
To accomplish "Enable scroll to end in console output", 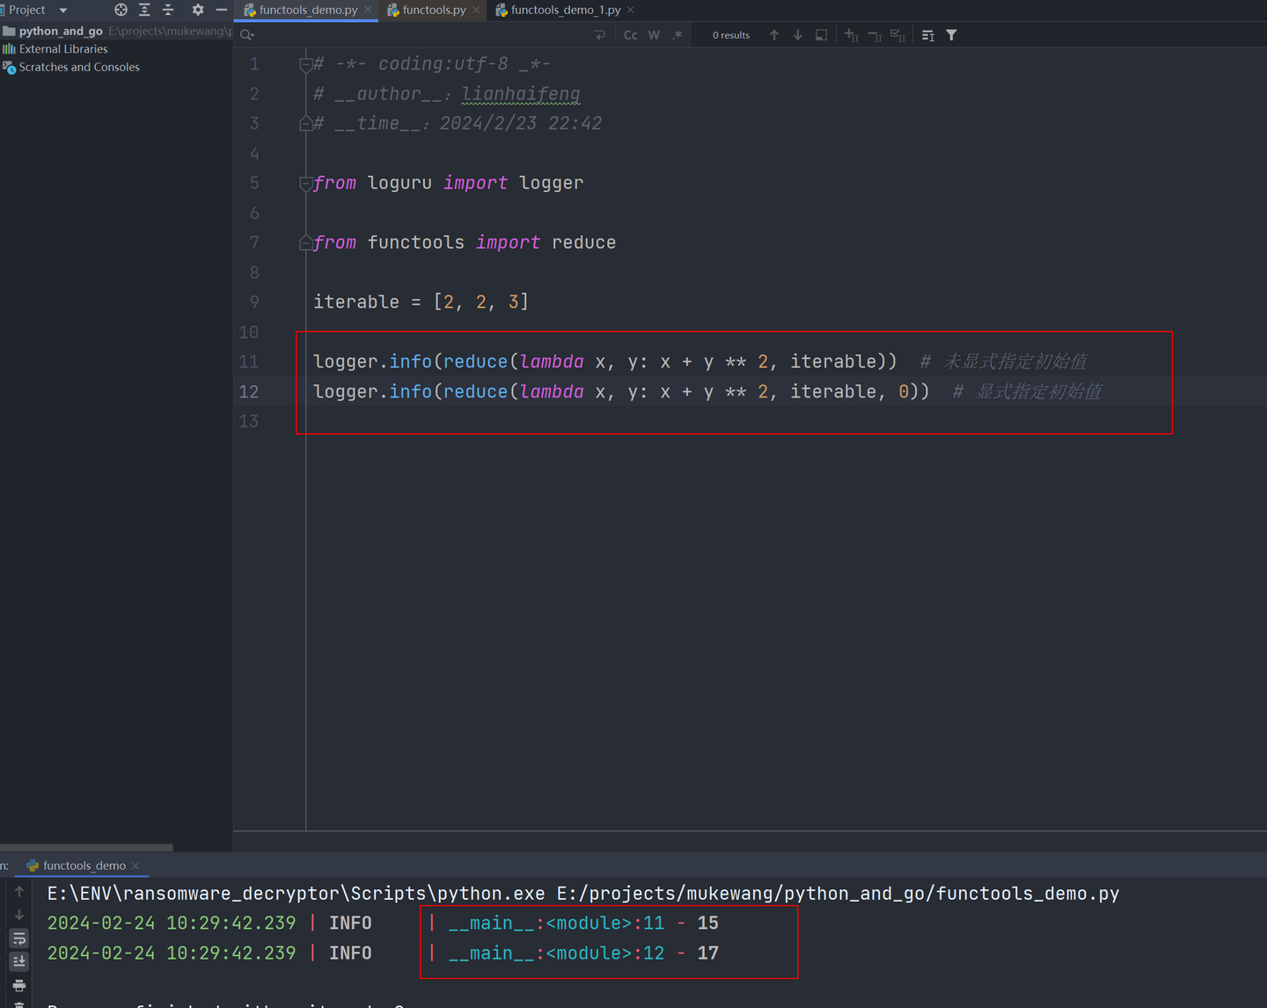I will click(x=18, y=961).
